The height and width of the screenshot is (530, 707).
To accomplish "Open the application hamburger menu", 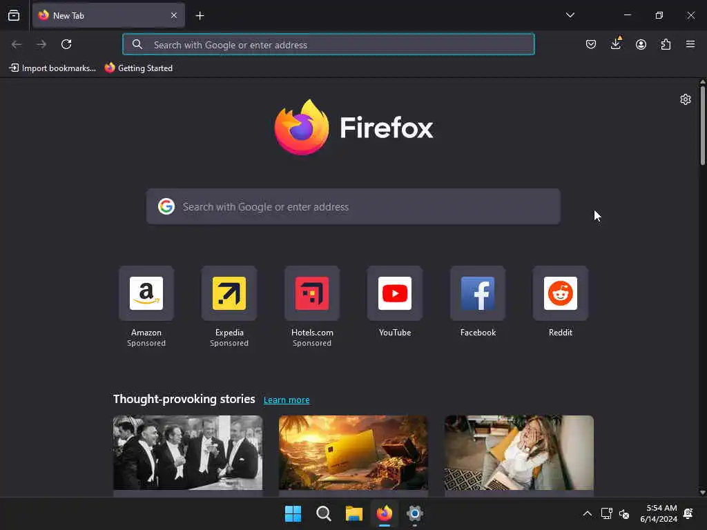I will click(690, 44).
